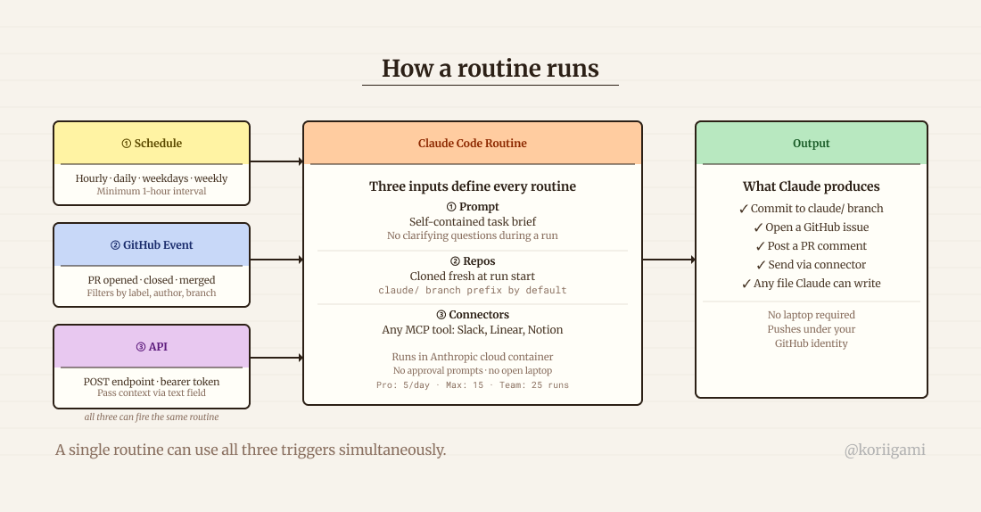The image size is (981, 512).
Task: Click 'What Claude produces' heading
Action: pyautogui.click(x=812, y=186)
